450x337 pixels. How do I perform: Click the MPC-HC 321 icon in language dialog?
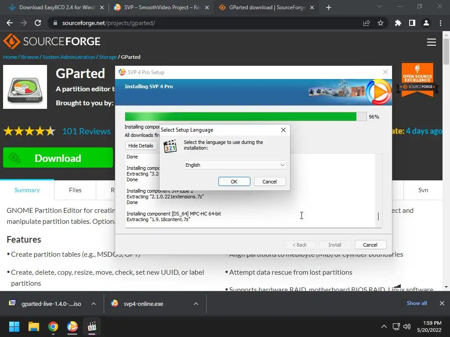coord(170,146)
